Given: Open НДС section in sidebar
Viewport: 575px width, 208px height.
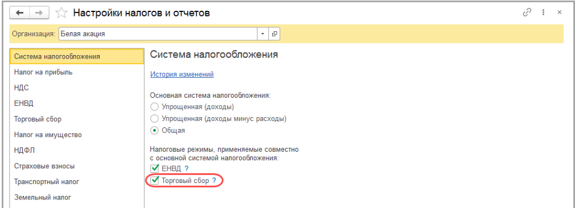Looking at the screenshot, I should [77, 88].
